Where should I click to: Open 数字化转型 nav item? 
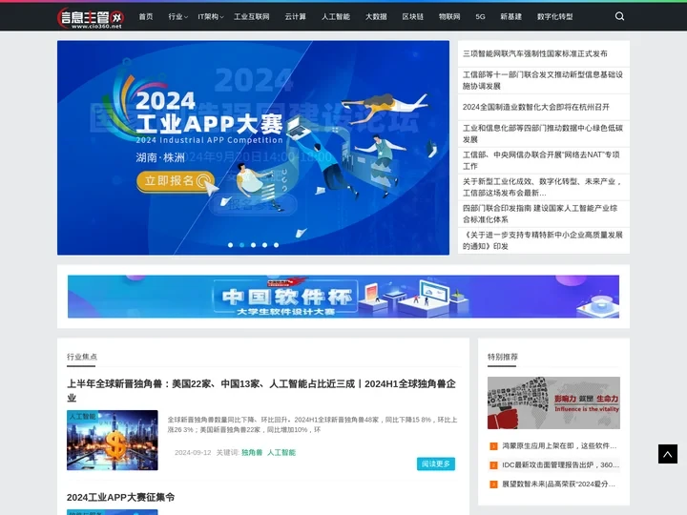tap(554, 16)
